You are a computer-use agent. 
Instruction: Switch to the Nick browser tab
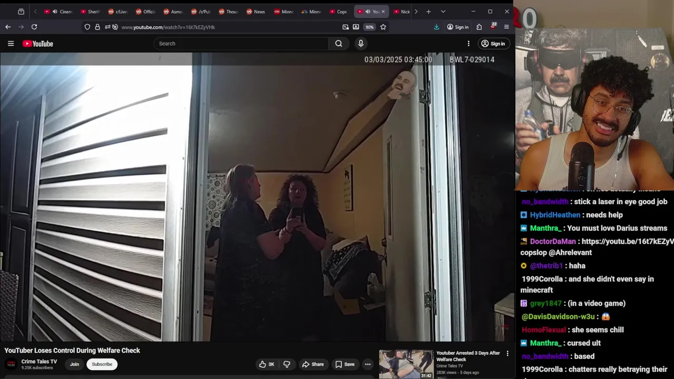tap(401, 12)
